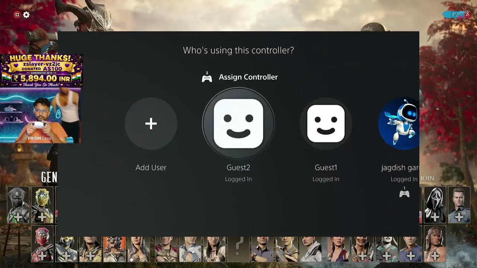Click the HUGE THANKS donation banner
This screenshot has height=268, width=477.
(x=41, y=71)
